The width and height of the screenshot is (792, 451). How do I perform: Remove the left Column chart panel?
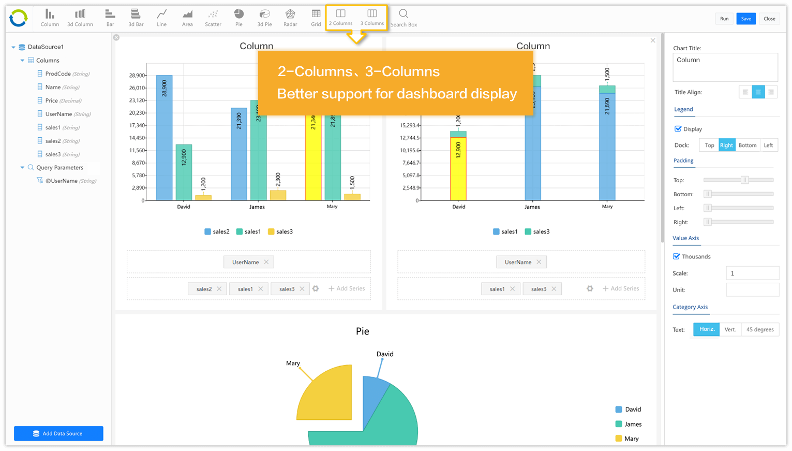[116, 37]
